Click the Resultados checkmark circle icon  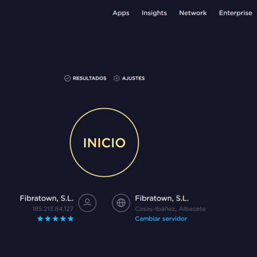pos(68,78)
